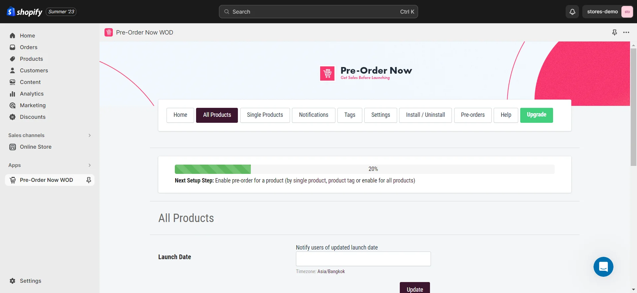
Task: Unpin Pre-Order Now WOD from sidebar
Action: coord(89,180)
